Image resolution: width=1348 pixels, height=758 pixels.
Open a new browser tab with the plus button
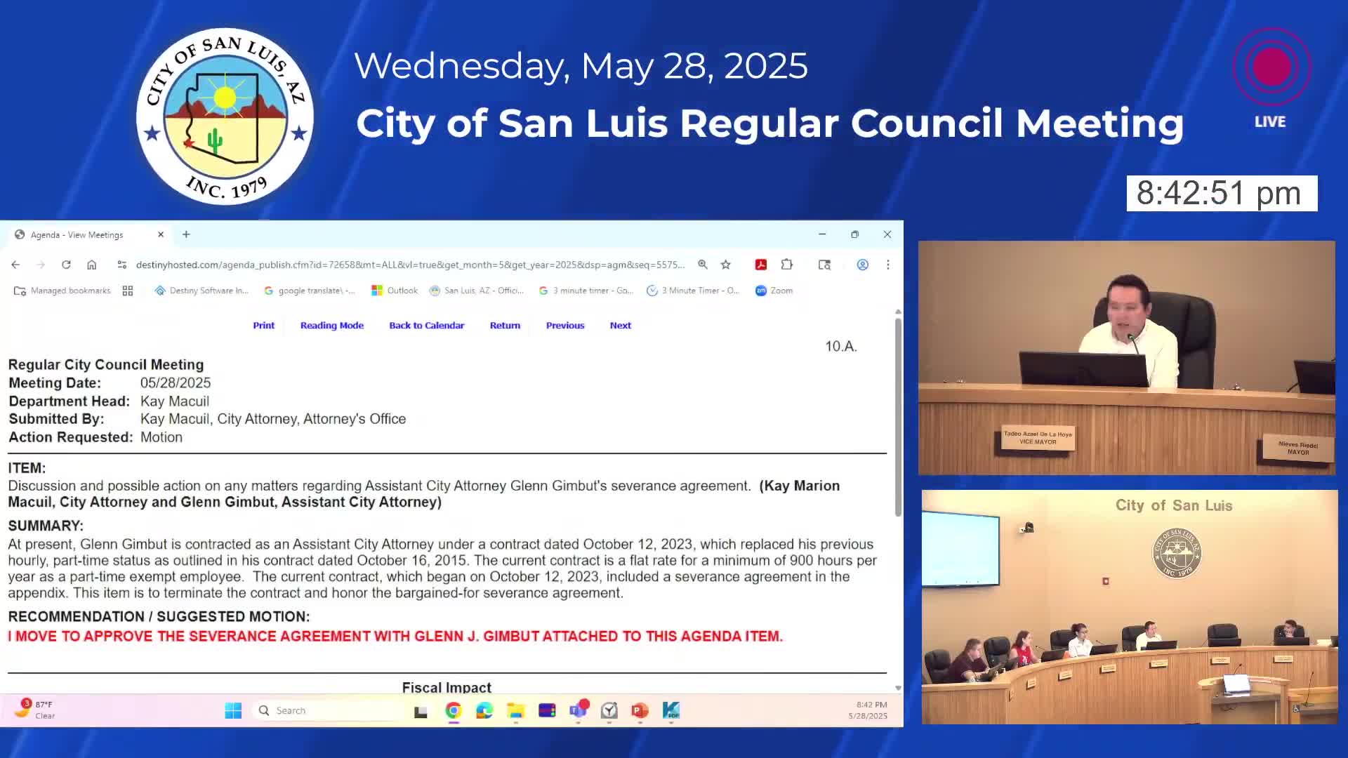pos(185,234)
